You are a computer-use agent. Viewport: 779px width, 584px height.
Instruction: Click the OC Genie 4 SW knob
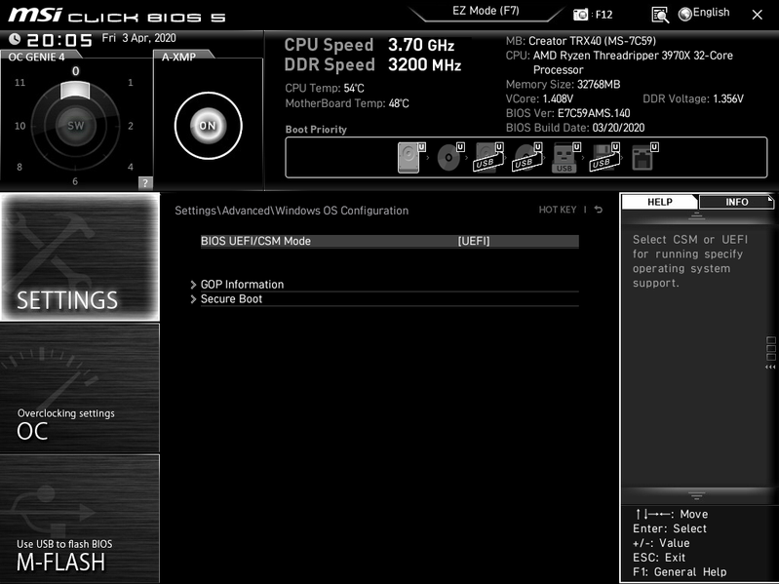coord(75,125)
